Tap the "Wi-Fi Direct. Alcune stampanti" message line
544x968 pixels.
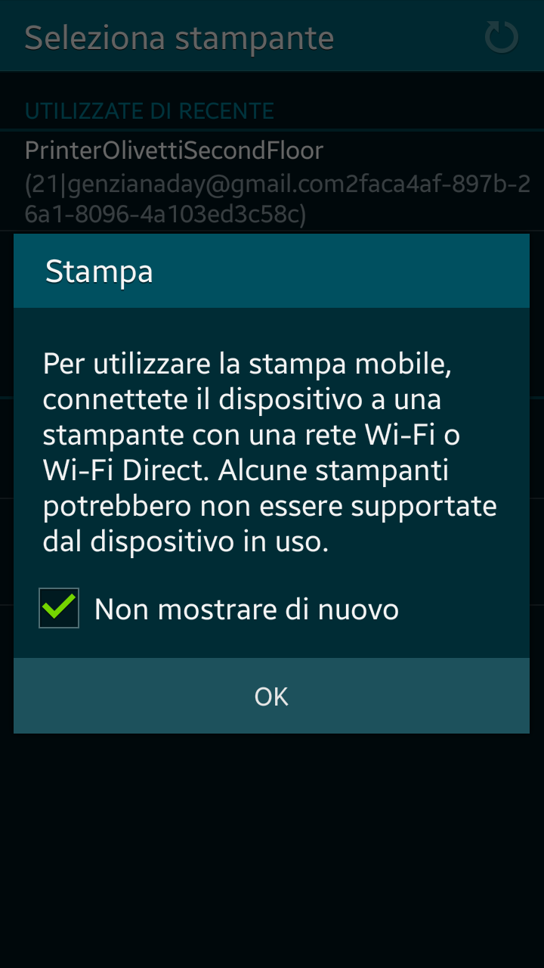coord(246,470)
